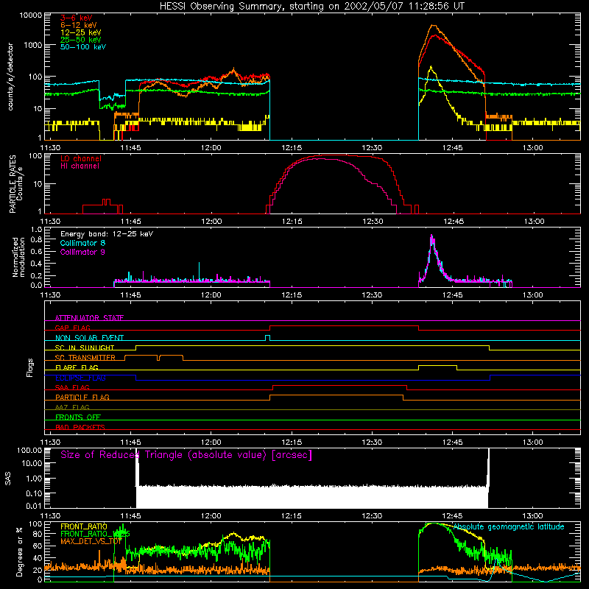Click 12:15 tick under count rates panel

(292, 148)
